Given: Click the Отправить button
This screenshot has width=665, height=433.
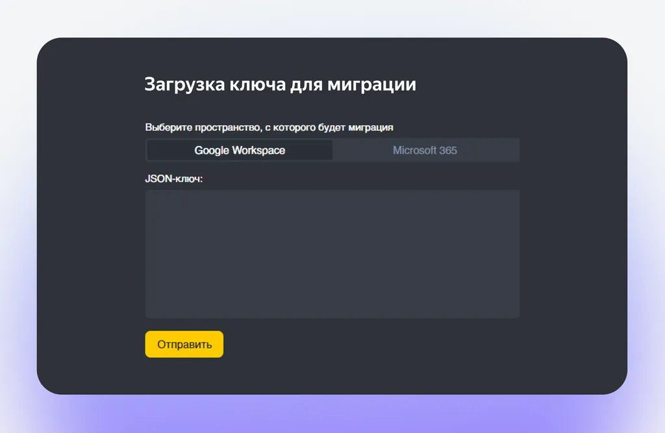Looking at the screenshot, I should click(184, 344).
